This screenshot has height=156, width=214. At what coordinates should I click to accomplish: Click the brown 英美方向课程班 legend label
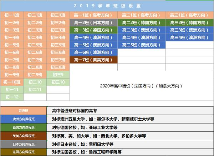coord(23,136)
